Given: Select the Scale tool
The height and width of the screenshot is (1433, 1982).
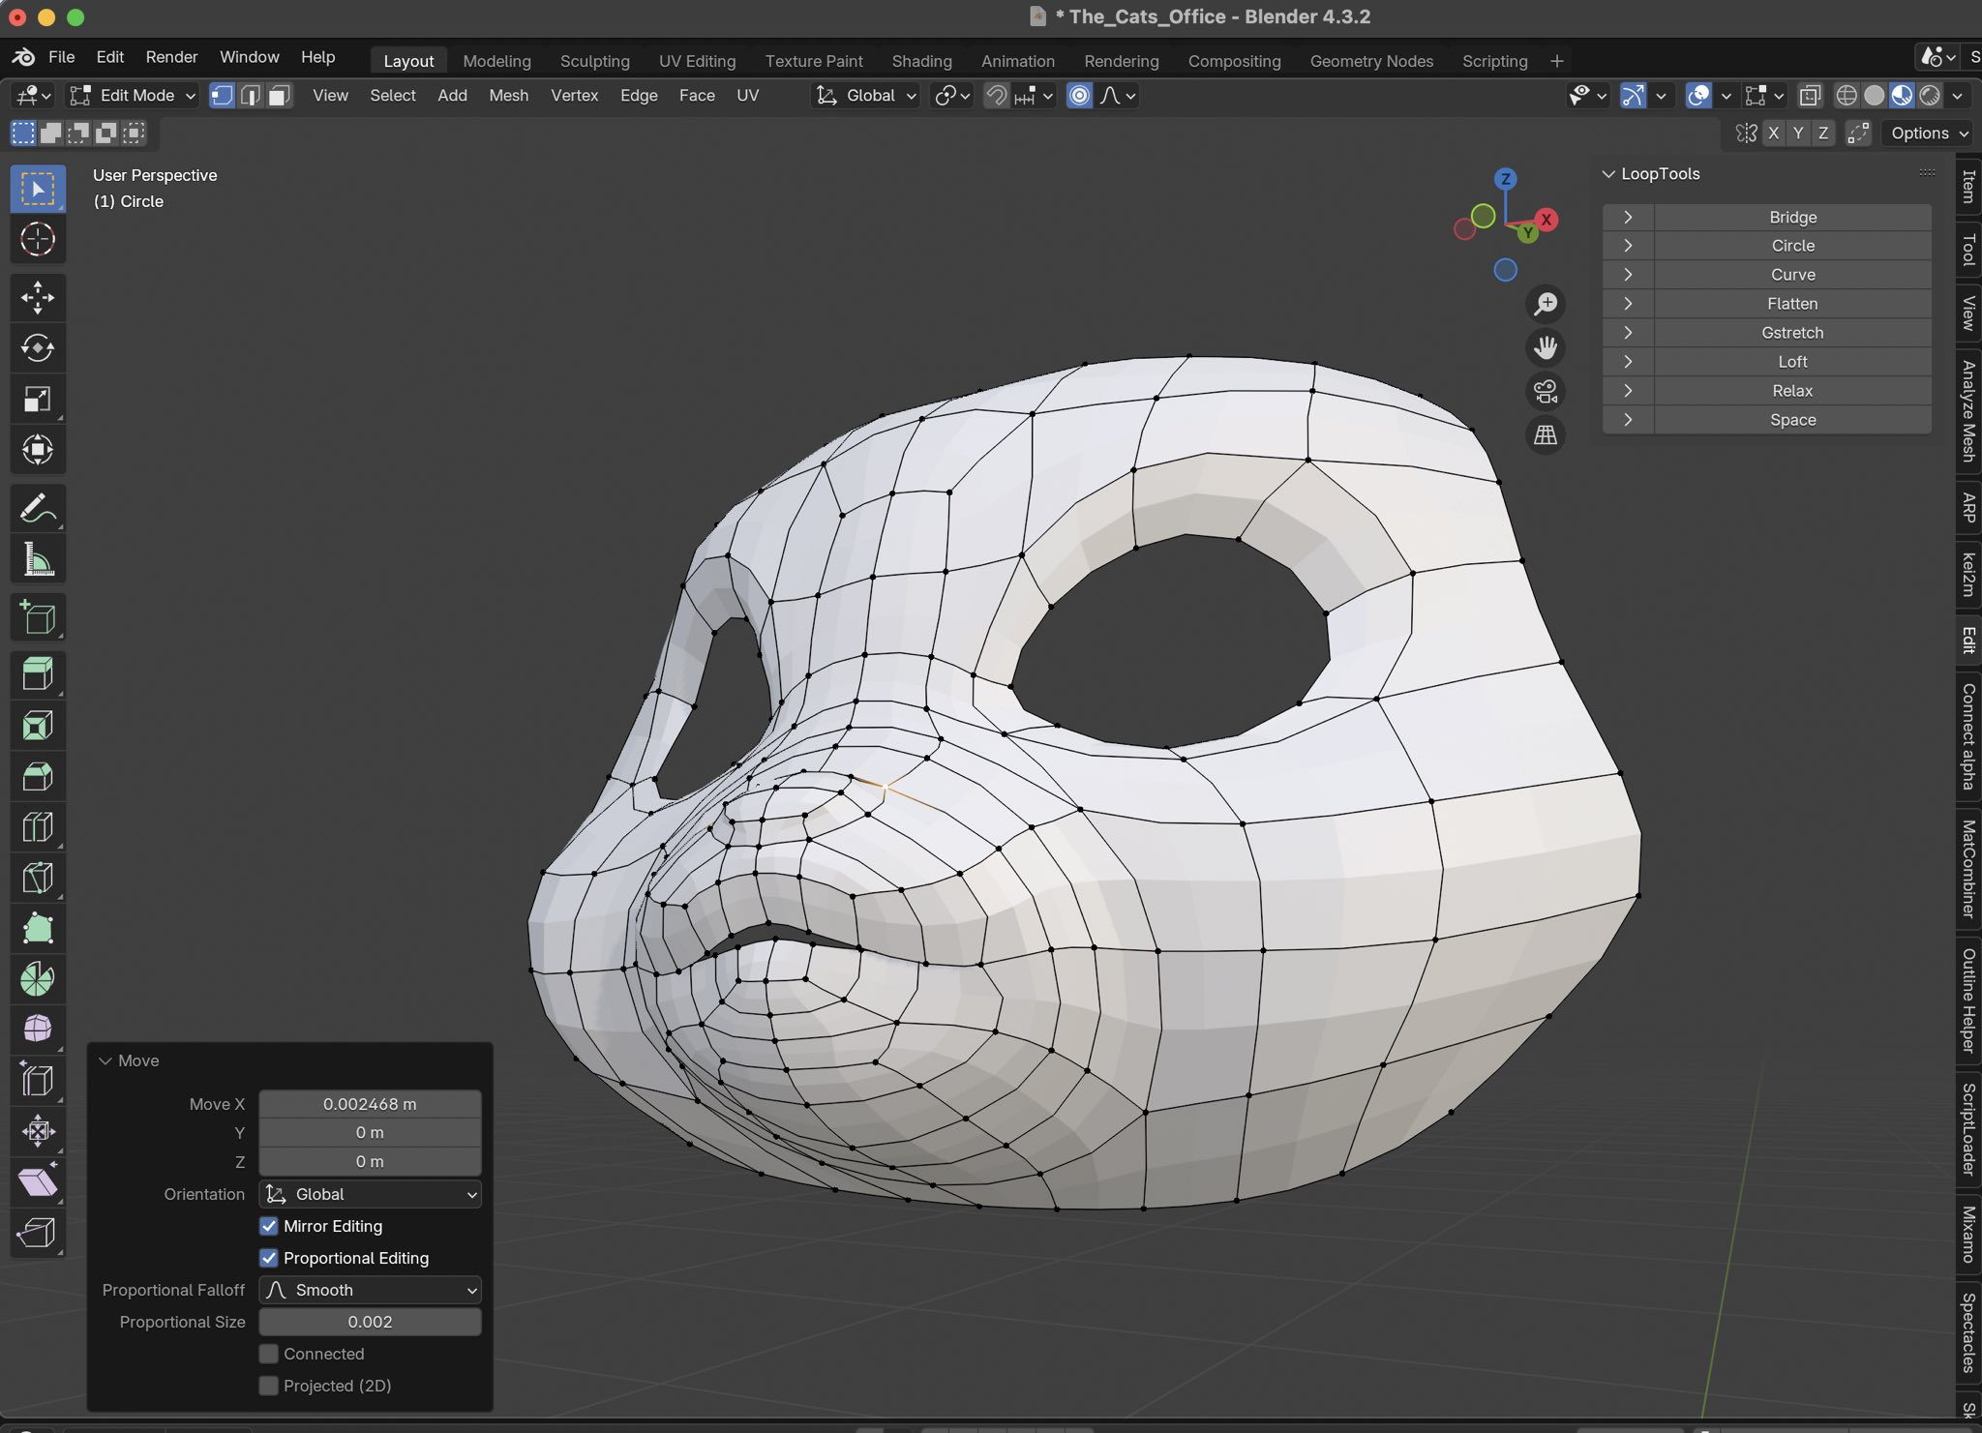Looking at the screenshot, I should coord(38,399).
